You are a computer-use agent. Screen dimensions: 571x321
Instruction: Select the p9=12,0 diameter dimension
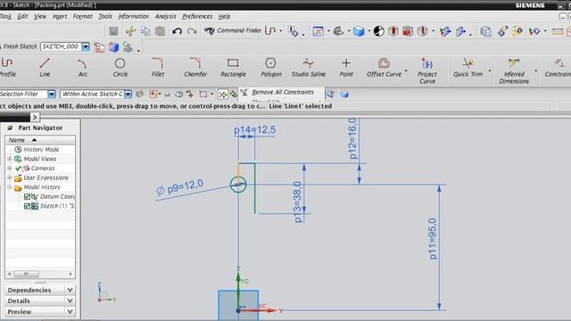pyautogui.click(x=180, y=187)
